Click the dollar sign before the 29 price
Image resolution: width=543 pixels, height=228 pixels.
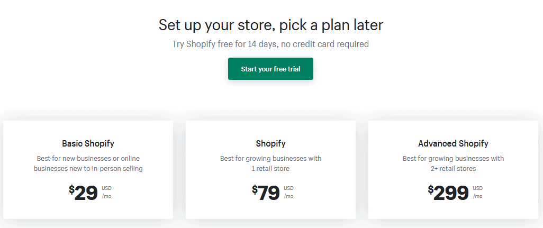point(71,189)
